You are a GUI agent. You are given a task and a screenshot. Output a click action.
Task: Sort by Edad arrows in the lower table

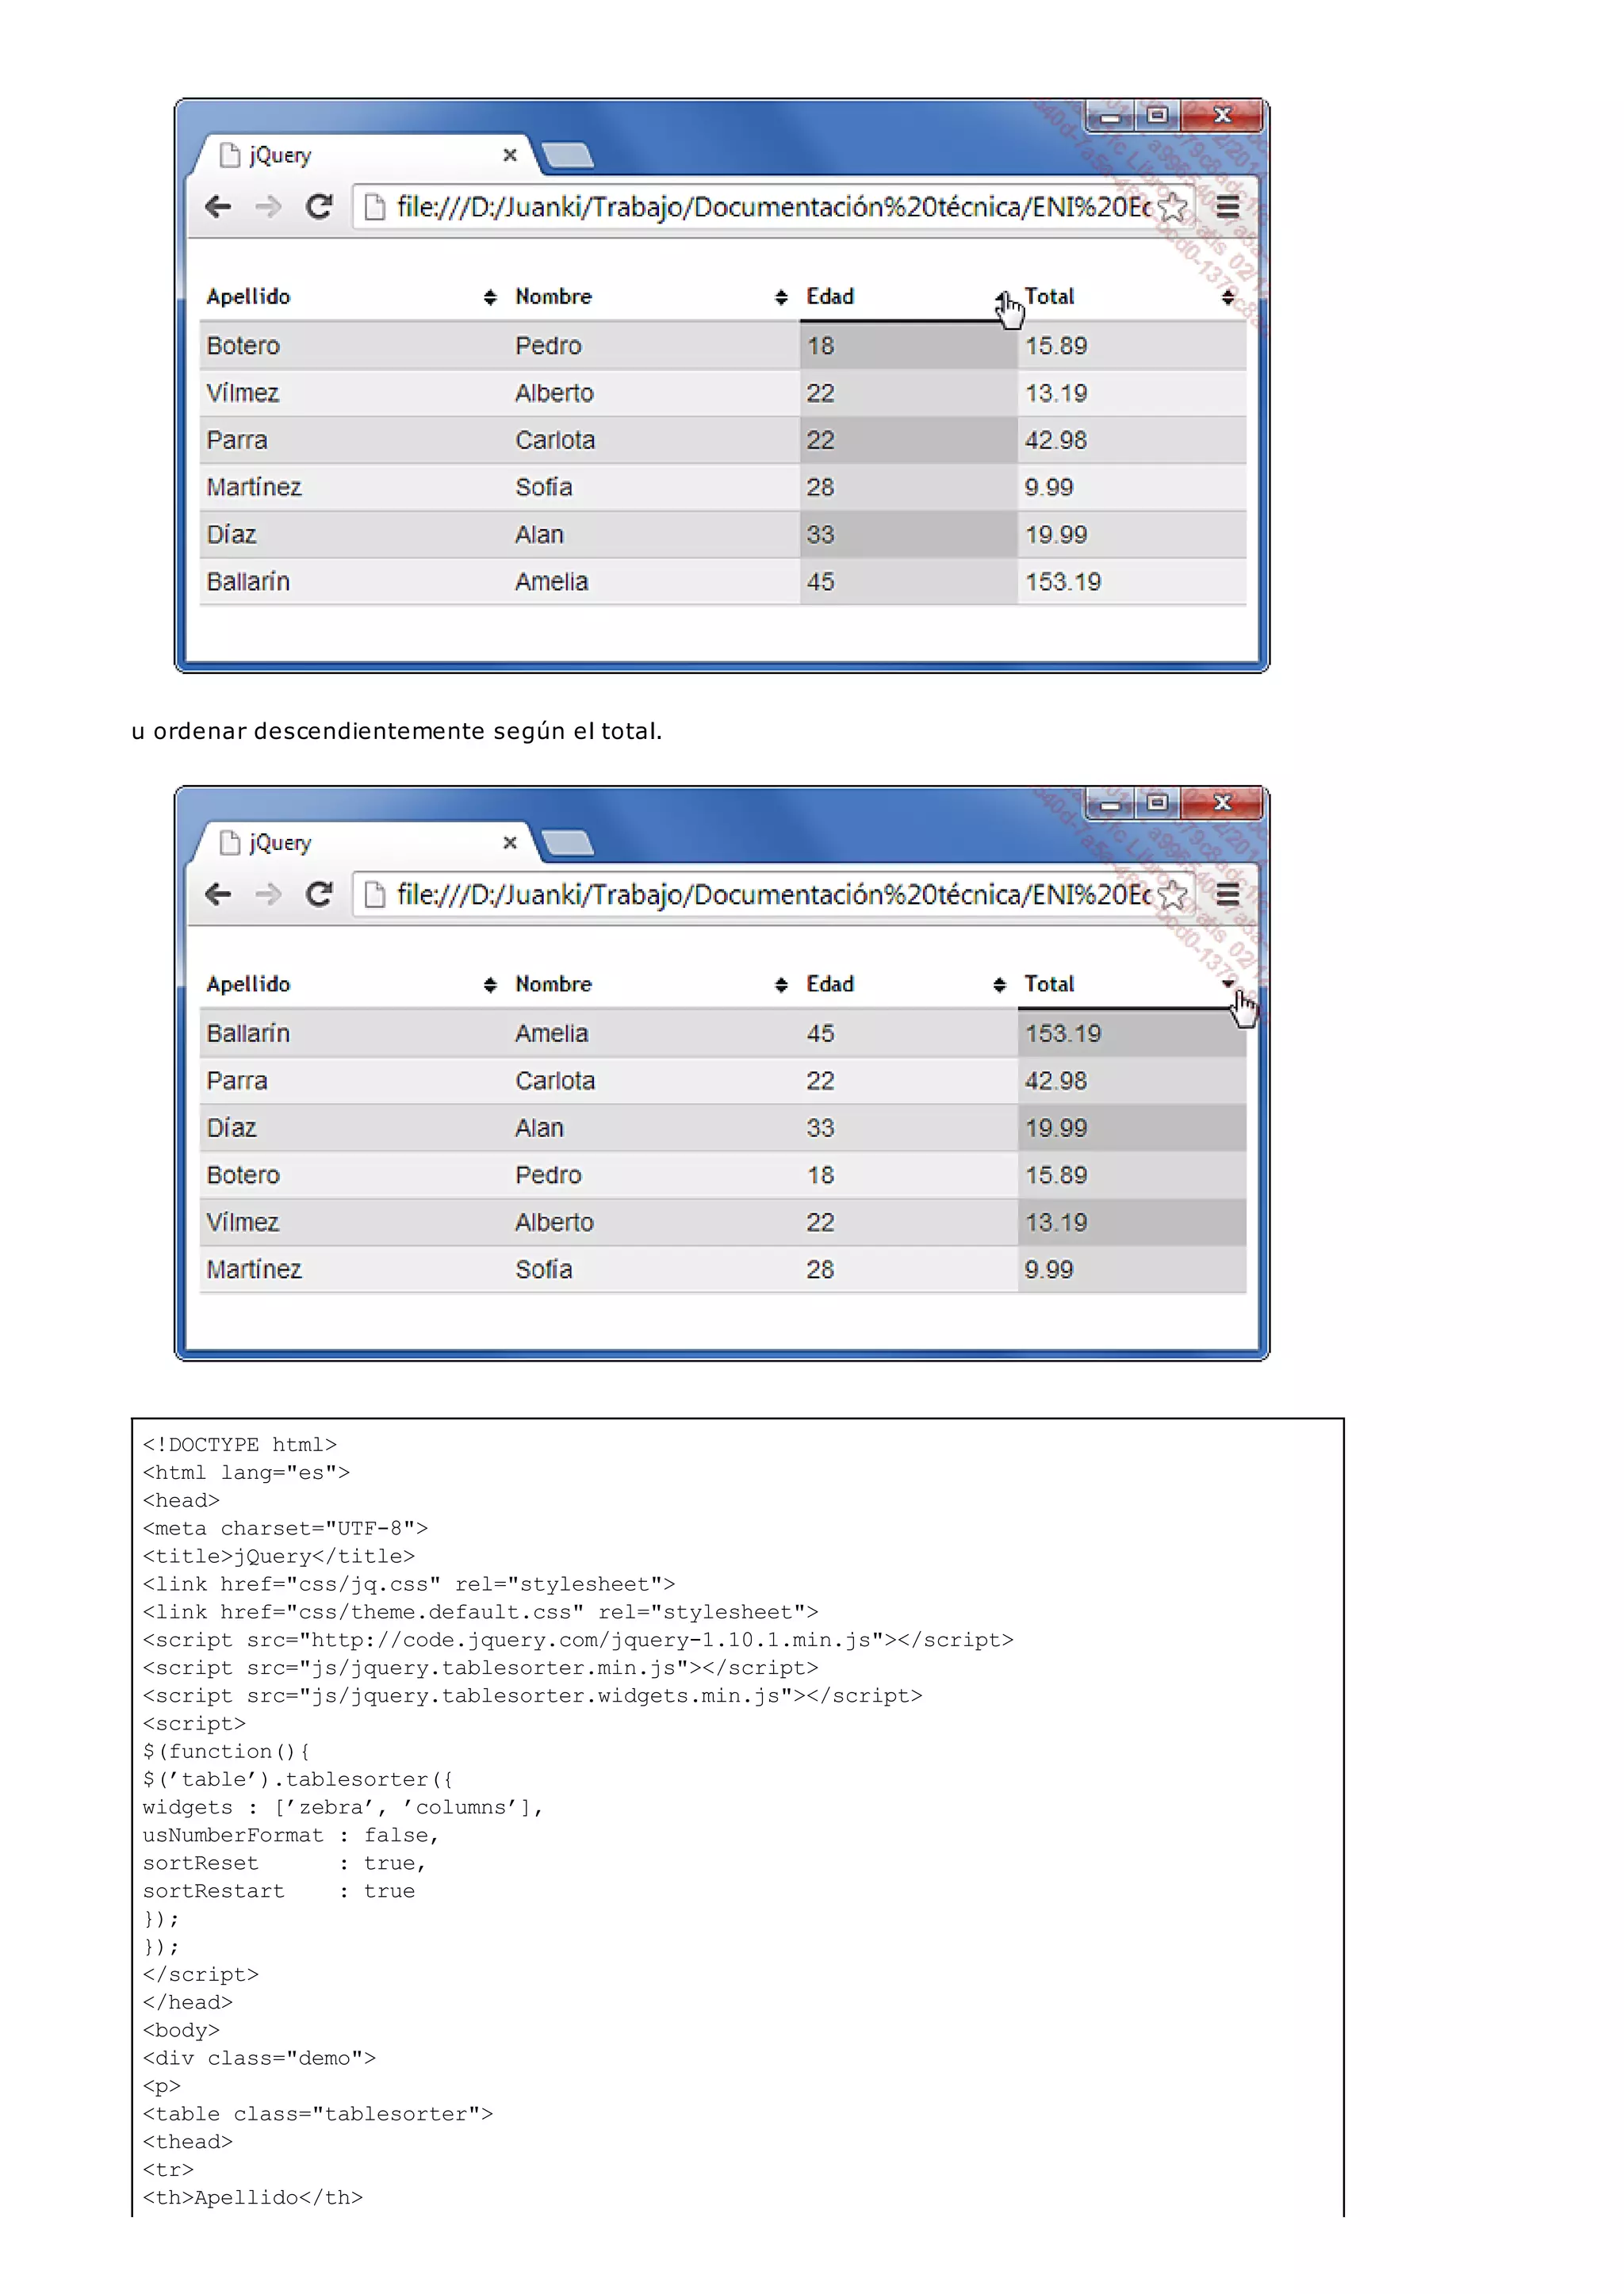[x=999, y=985]
